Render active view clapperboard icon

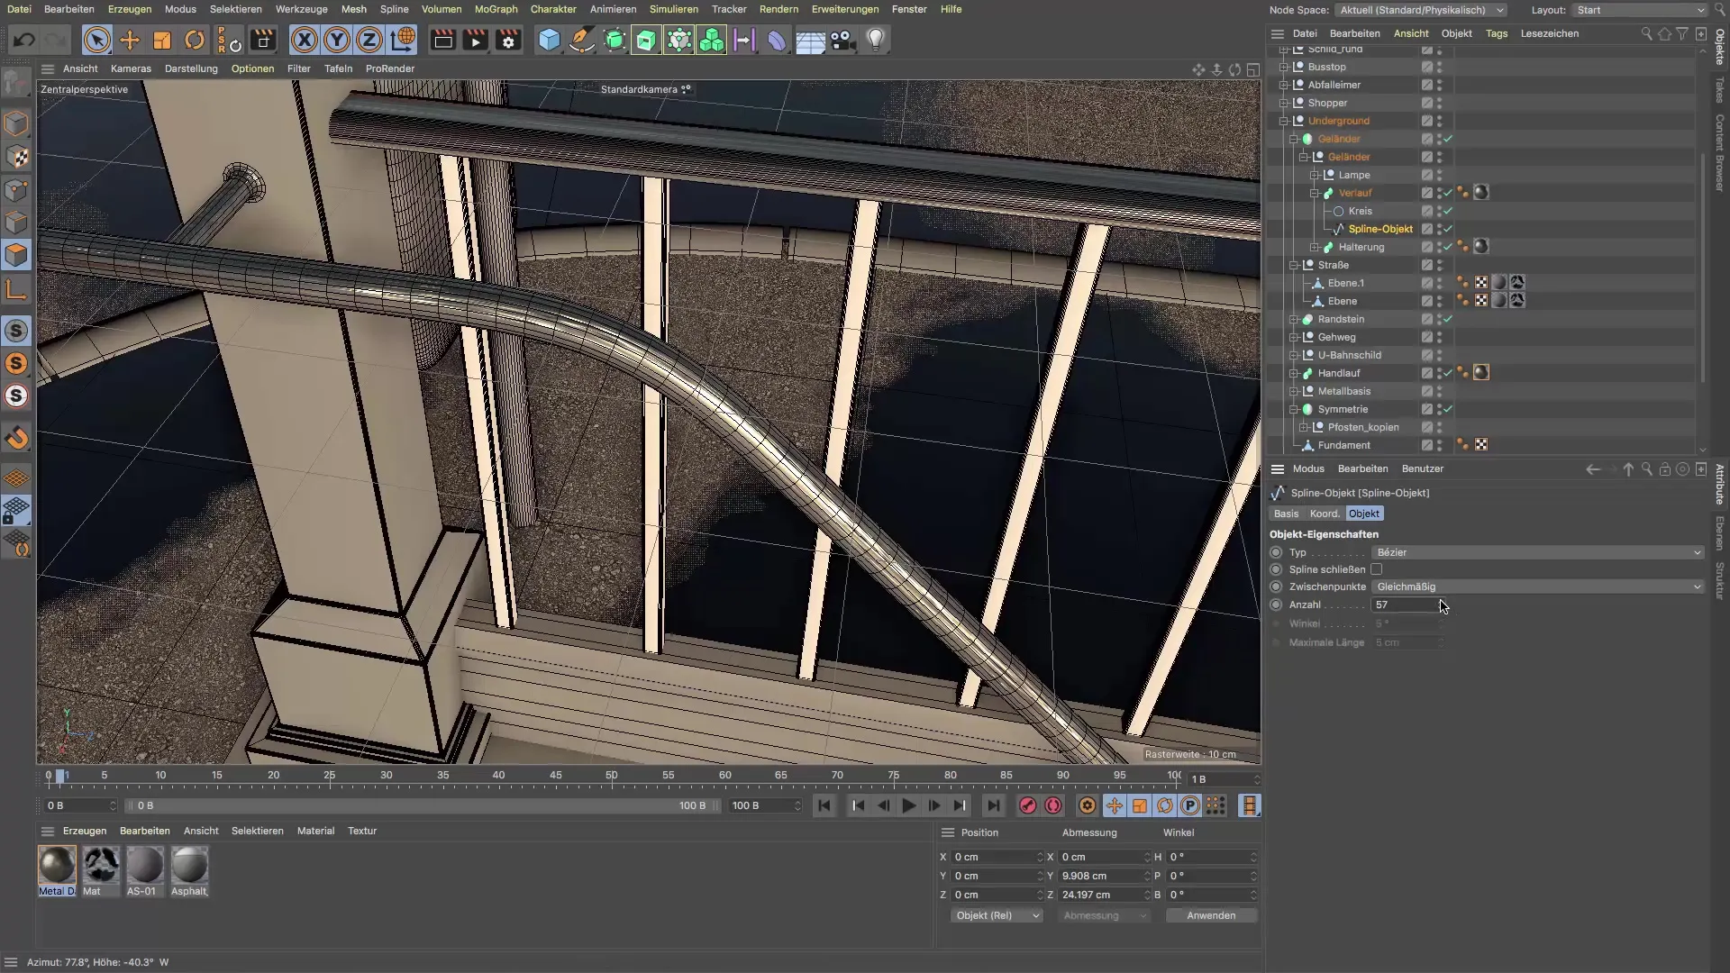442,41
